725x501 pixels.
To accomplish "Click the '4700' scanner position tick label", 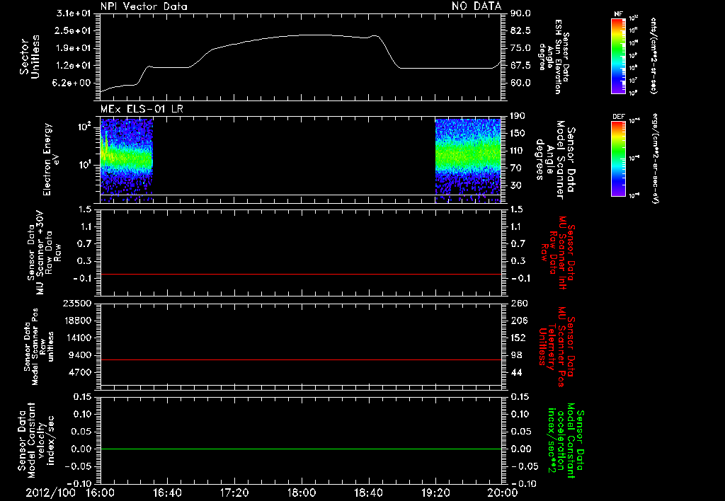I will 80,372.
